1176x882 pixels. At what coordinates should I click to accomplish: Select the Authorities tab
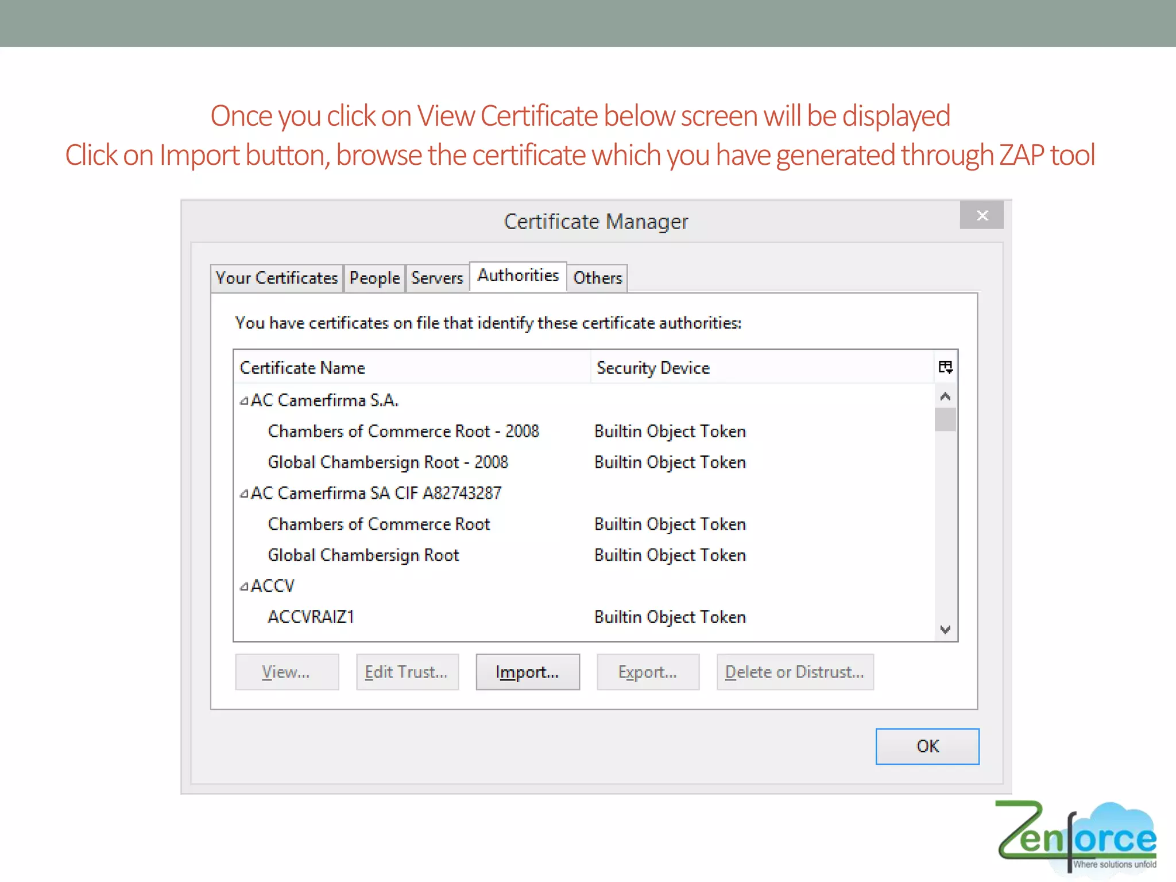point(518,276)
